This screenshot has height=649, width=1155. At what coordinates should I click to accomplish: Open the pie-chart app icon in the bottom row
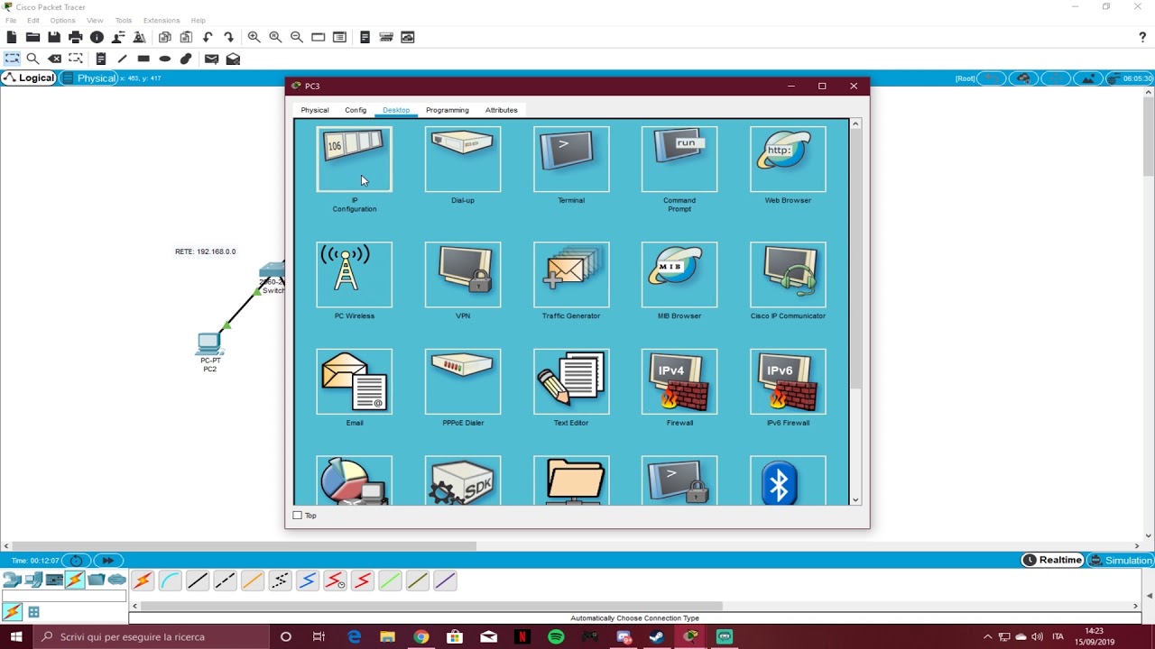click(x=355, y=480)
